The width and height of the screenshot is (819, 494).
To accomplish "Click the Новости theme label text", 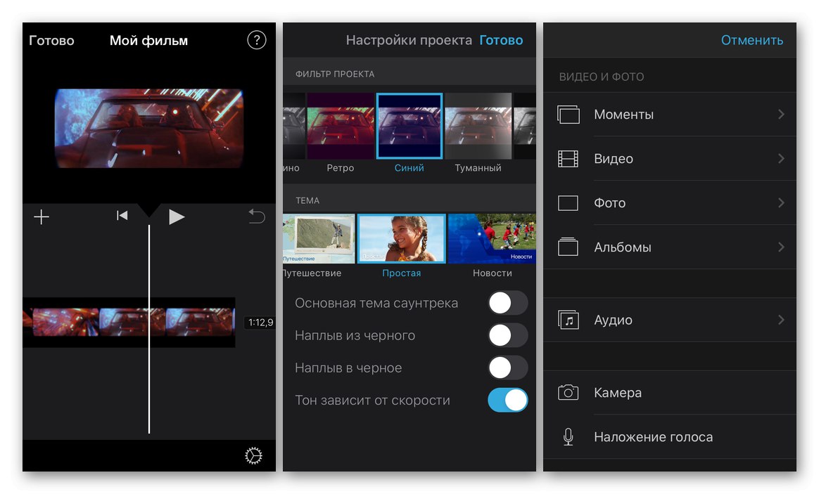I will [492, 273].
